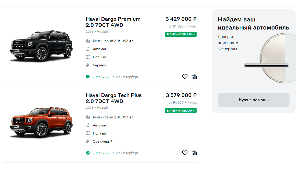Add Haval Dargo Tech Plus to favorites
This screenshot has width=302, height=169.
[x=185, y=153]
